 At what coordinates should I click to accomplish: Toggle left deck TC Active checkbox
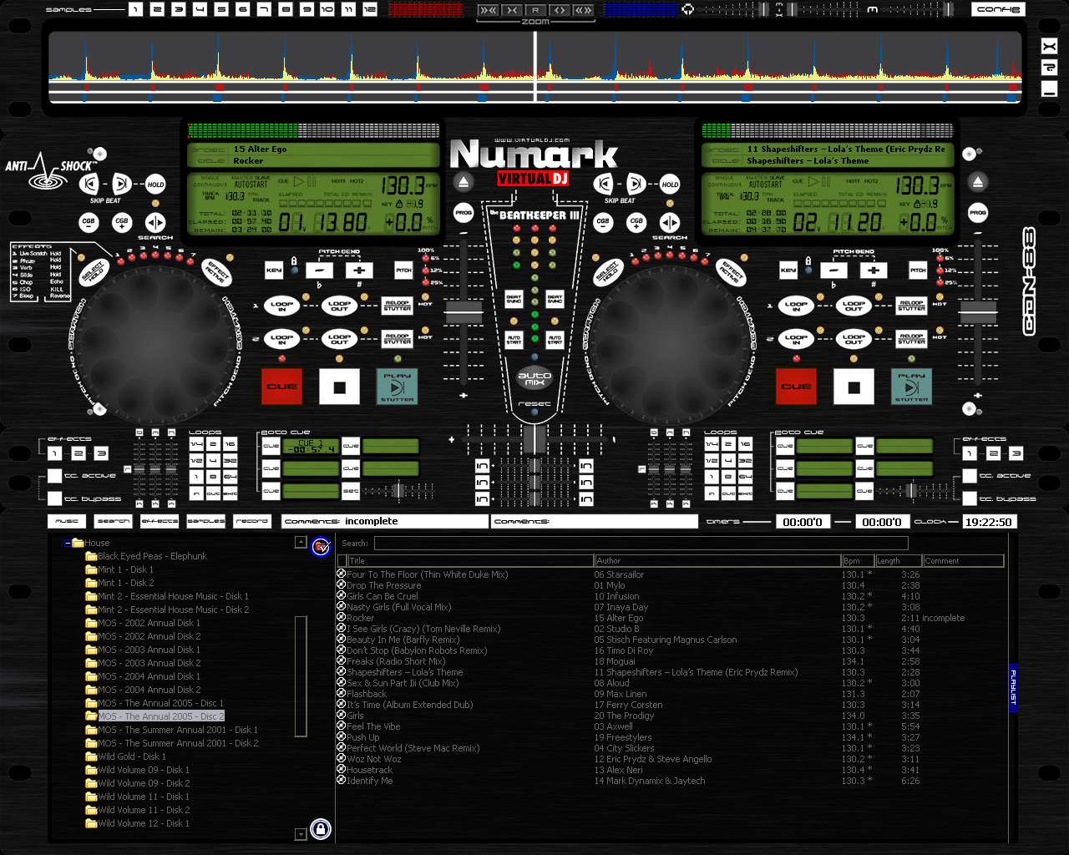tap(55, 476)
